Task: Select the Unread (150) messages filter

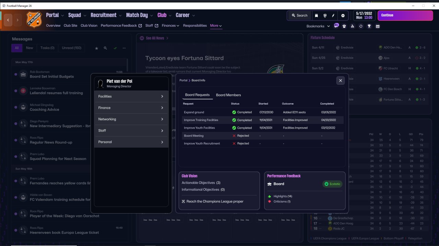Action: (72, 48)
